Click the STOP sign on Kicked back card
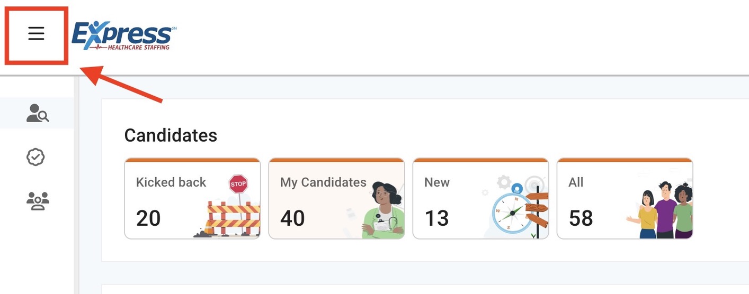 click(x=238, y=185)
